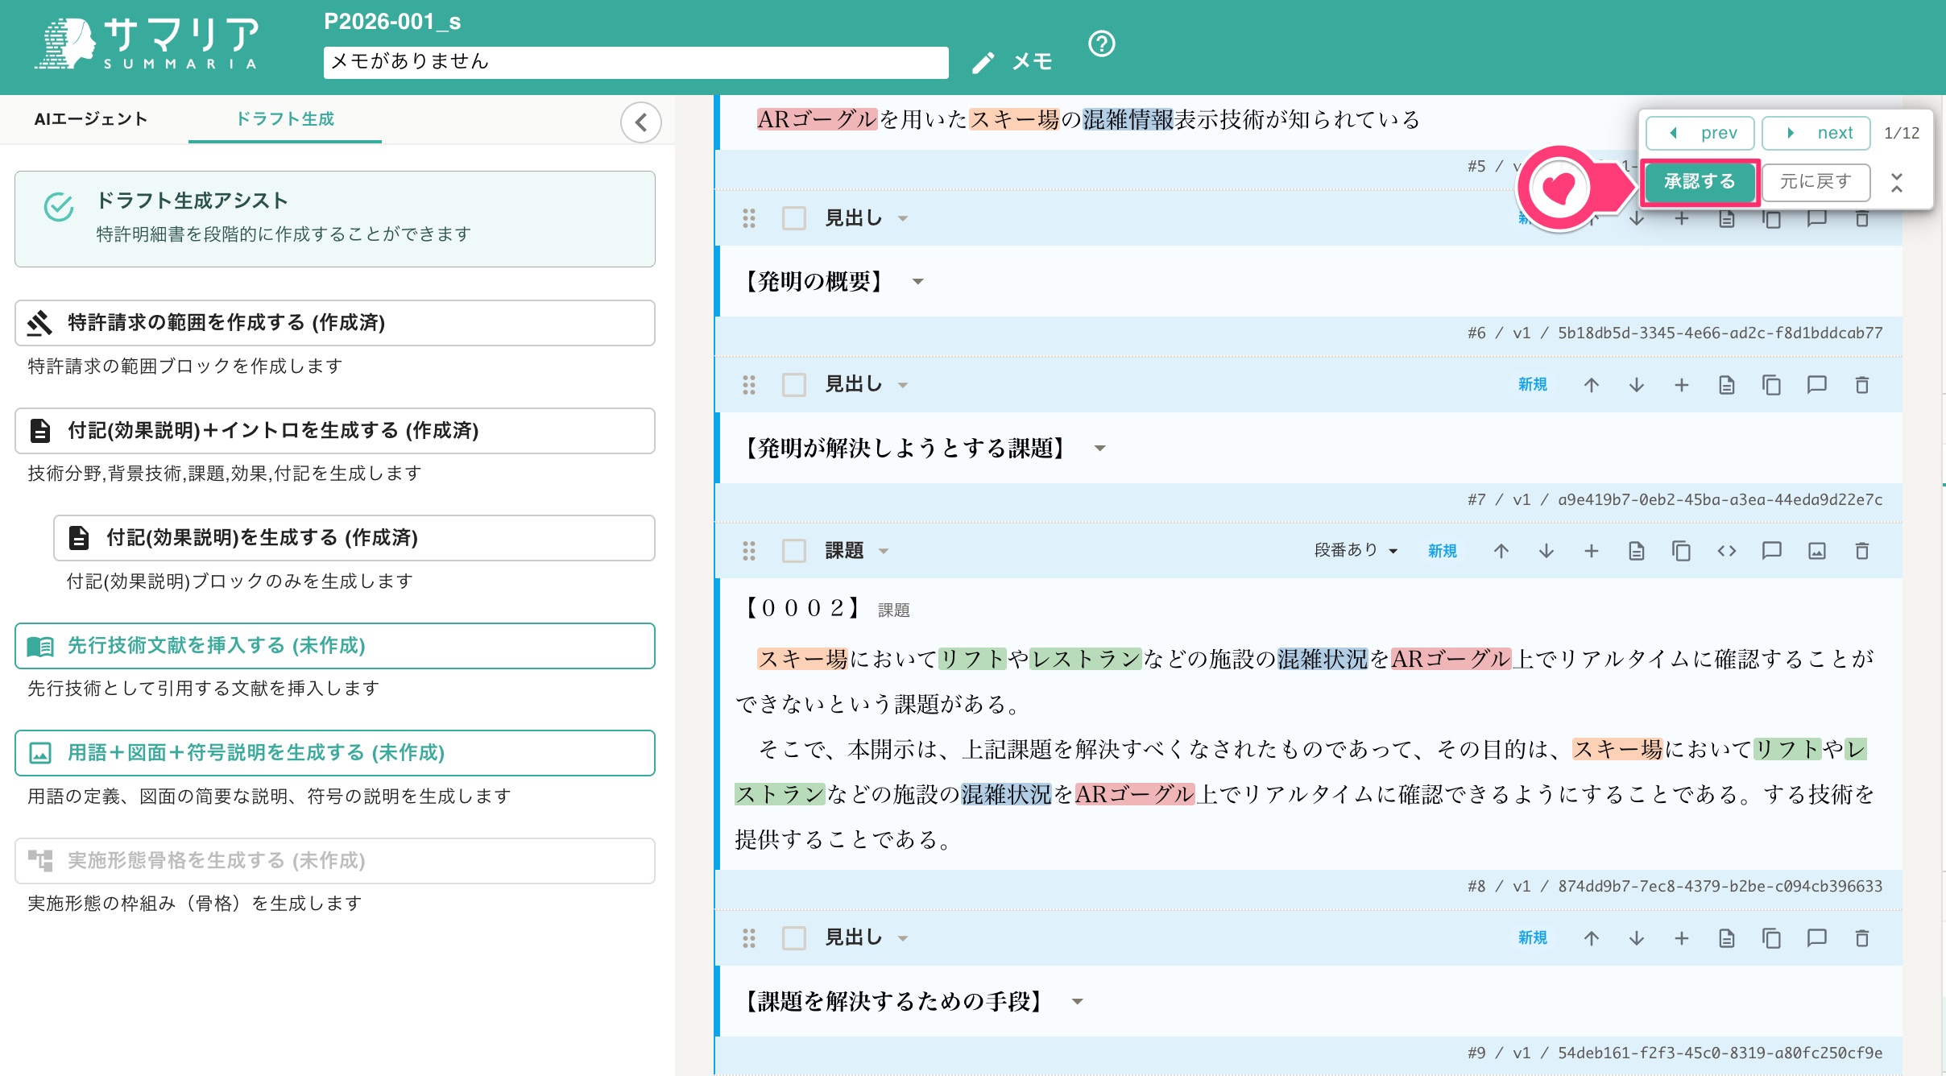The height and width of the screenshot is (1076, 1946).
Task: Move the 【課題を解決するための手段】 heading block up
Action: tap(1592, 938)
